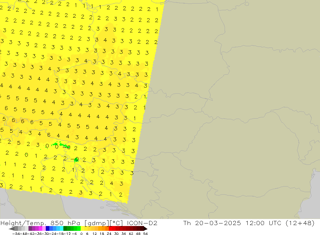320x235 pixels.
Task: Click the '(12+48)' forecast run label
Action: pyautogui.click(x=300, y=223)
